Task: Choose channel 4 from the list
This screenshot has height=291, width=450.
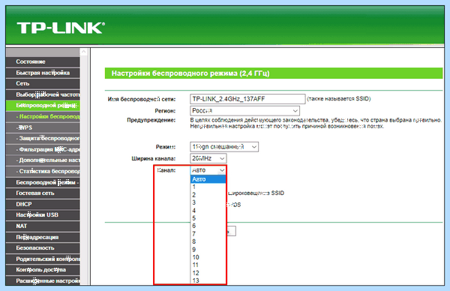Action: (208, 210)
